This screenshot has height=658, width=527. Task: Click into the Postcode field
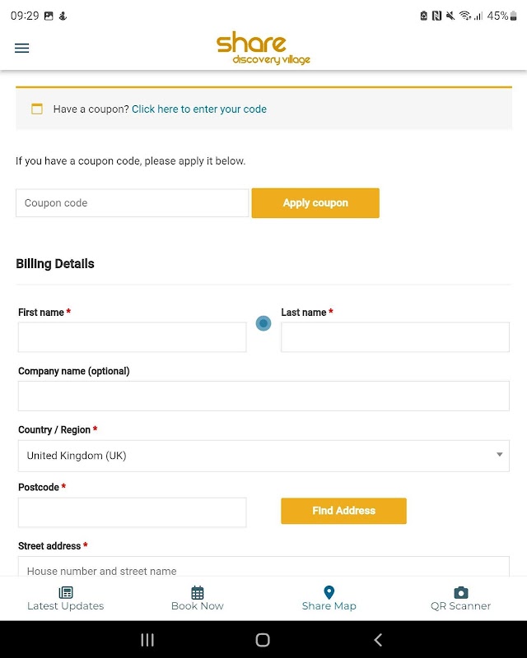(132, 512)
